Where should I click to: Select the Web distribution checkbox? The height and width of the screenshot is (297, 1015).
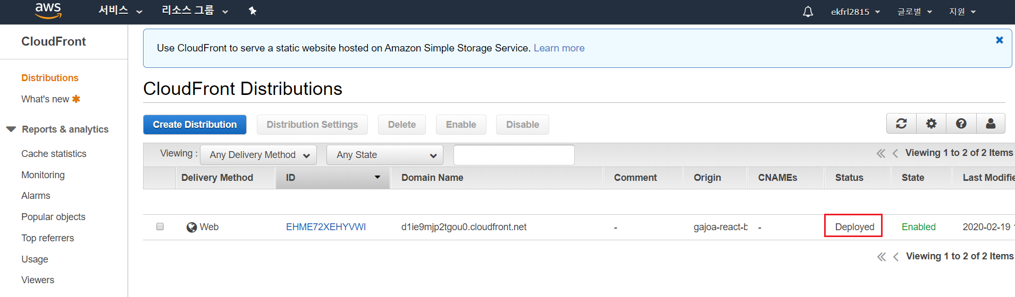[x=160, y=227]
